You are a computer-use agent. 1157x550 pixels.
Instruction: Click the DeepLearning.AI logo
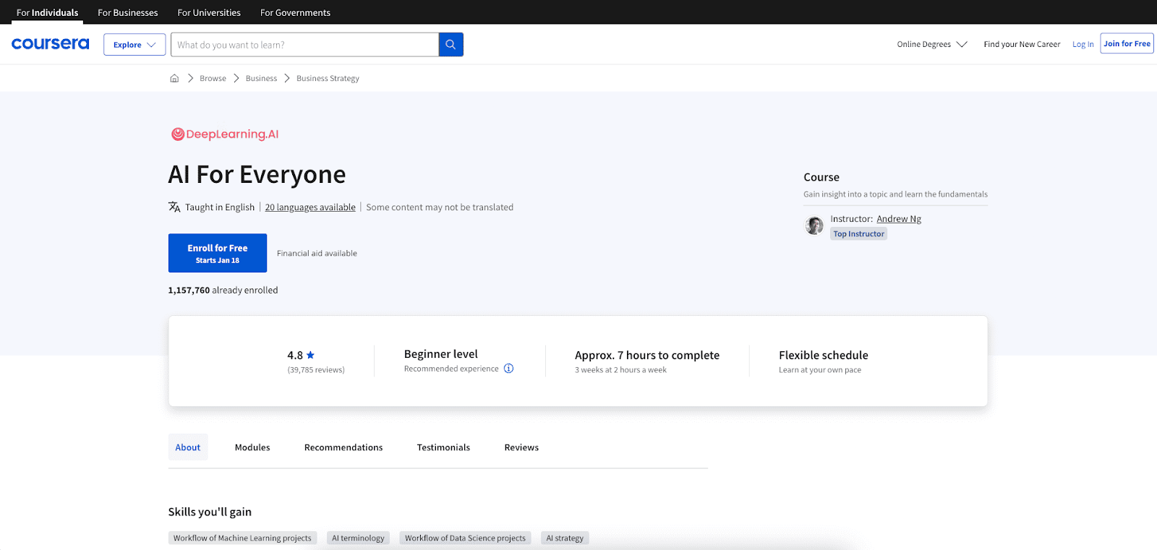point(225,134)
